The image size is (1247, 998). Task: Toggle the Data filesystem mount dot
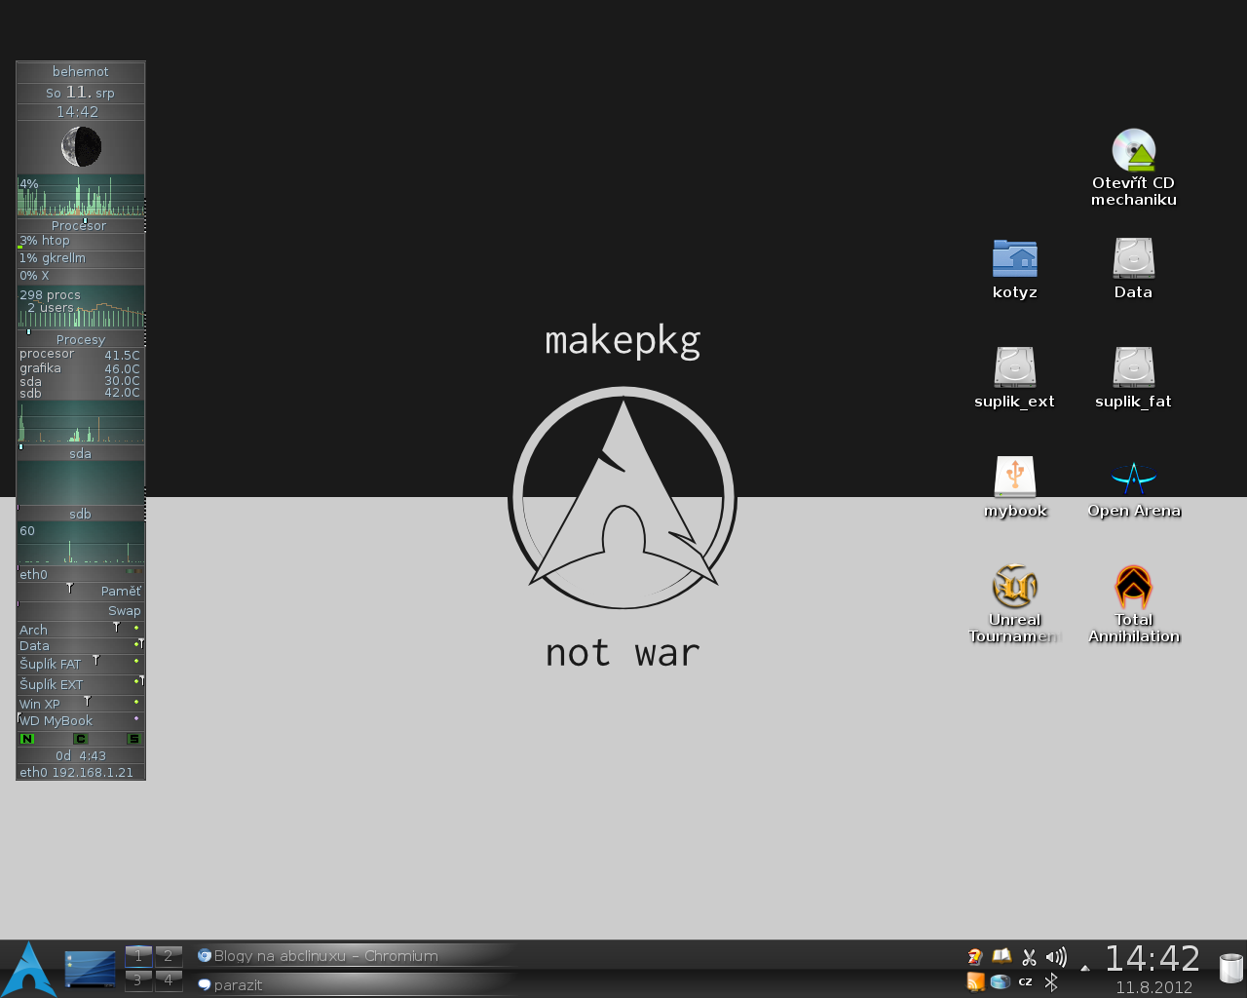pos(136,644)
